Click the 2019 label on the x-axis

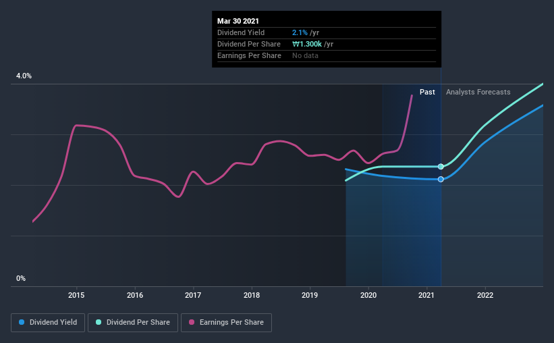coord(310,295)
